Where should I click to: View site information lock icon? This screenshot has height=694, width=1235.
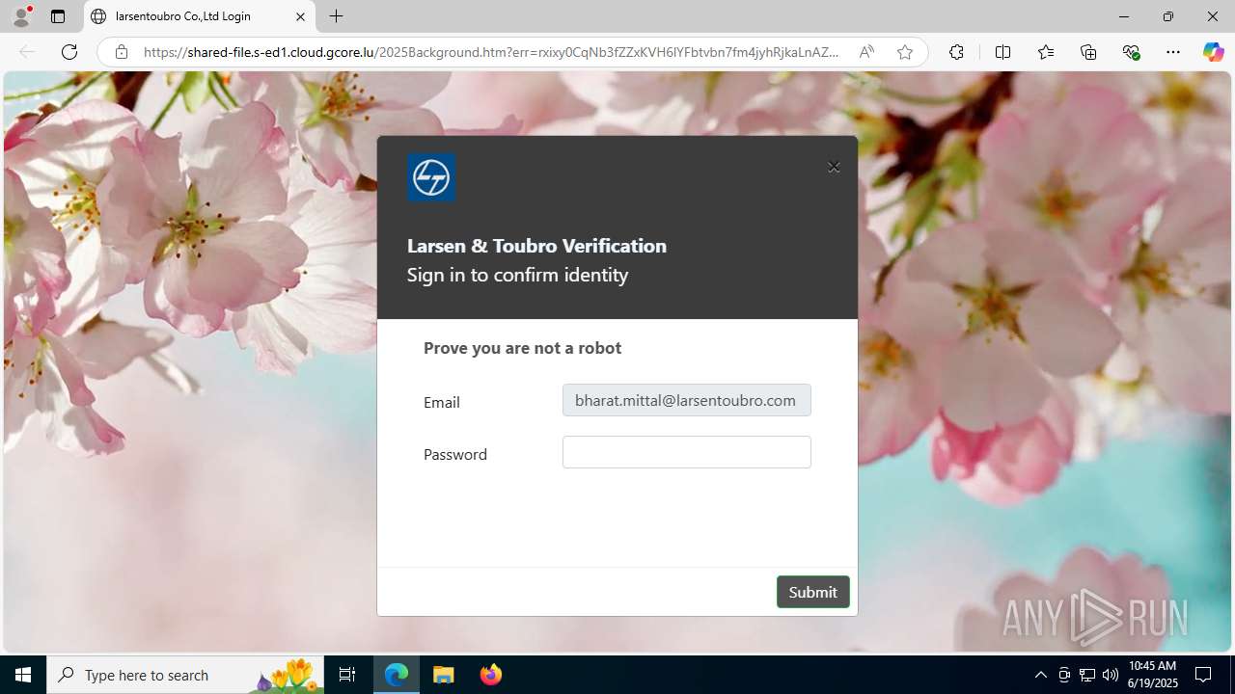121,52
